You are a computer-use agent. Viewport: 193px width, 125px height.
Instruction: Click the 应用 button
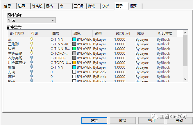pyautogui.click(x=151, y=120)
